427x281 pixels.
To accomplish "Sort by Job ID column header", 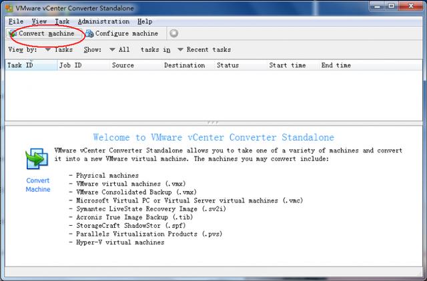I will tap(83, 65).
